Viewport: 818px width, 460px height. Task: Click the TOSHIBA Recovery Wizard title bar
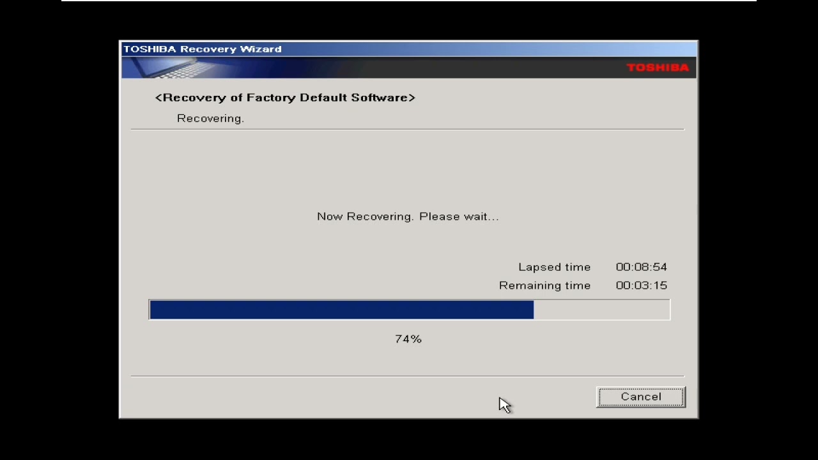tap(409, 49)
